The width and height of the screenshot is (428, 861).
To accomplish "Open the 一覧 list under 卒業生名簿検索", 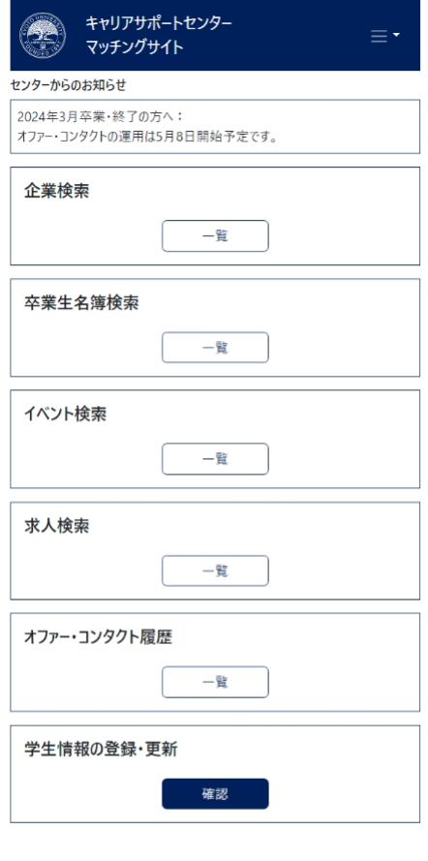I will (215, 348).
